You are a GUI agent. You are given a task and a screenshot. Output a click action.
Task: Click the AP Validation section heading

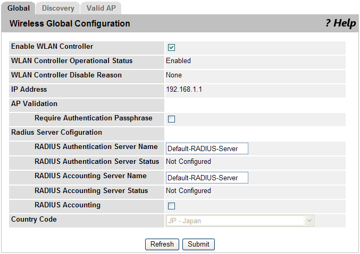[x=34, y=104]
